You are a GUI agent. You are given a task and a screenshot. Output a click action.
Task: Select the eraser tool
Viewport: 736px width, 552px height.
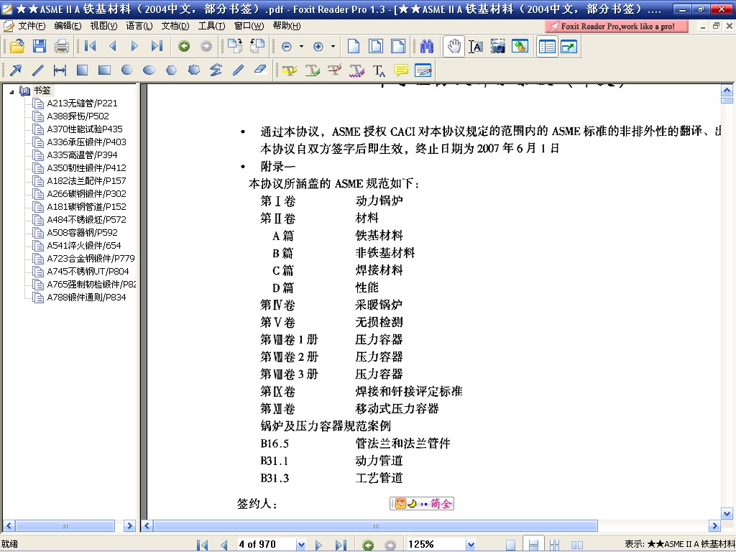click(260, 70)
